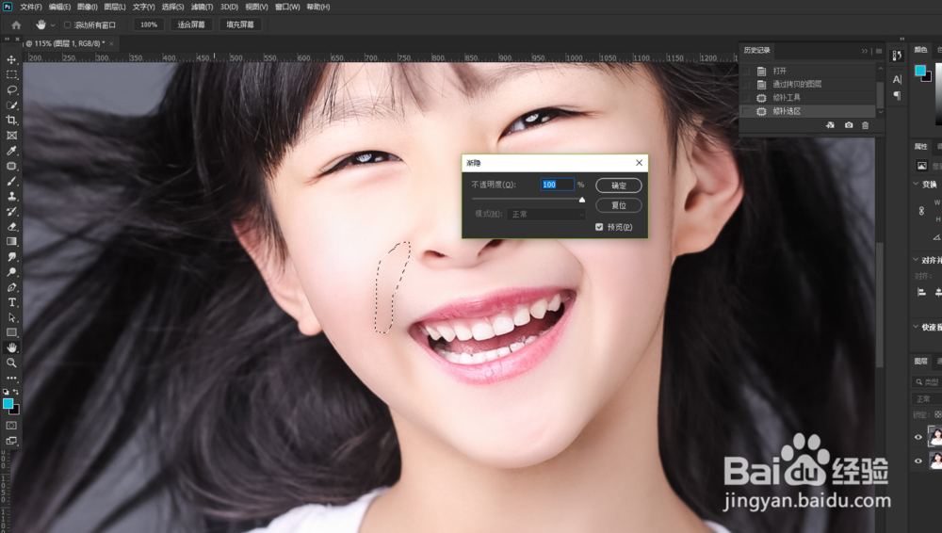942x533 pixels.
Task: Set history brush source for 修补选区 state
Action: pos(745,111)
